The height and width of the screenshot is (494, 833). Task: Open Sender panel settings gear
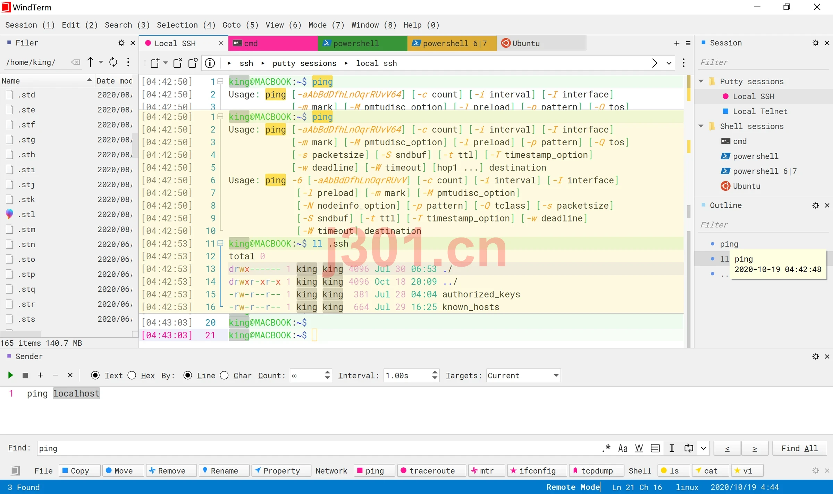tap(816, 357)
